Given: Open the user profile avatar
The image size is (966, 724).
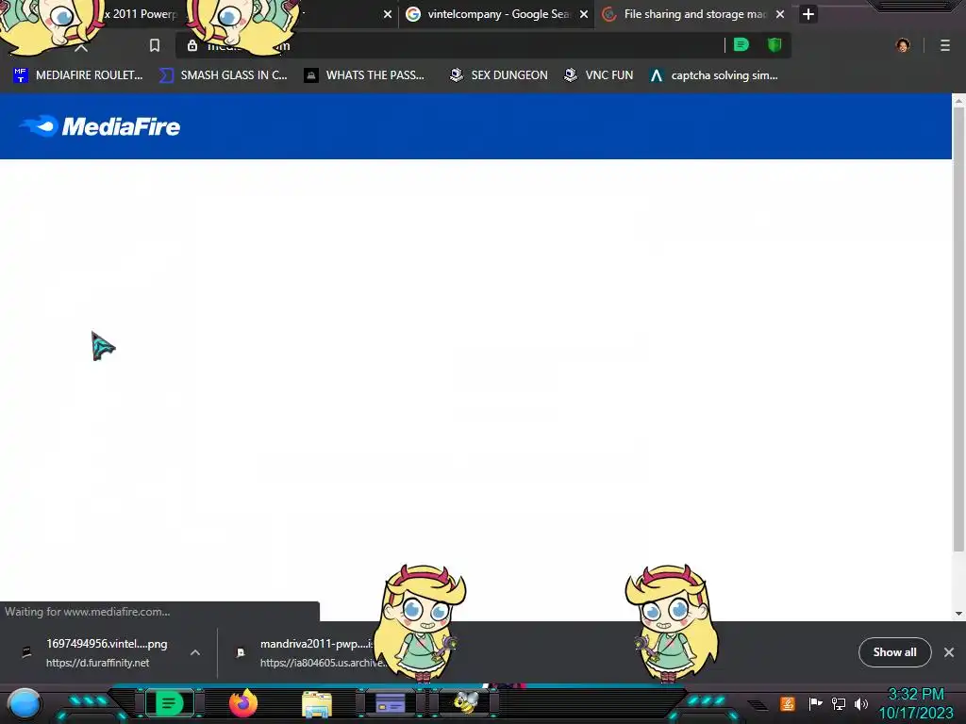Looking at the screenshot, I should [903, 45].
